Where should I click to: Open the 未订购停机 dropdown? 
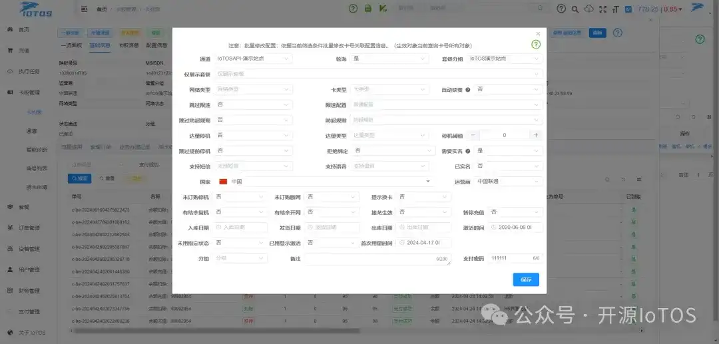point(240,197)
